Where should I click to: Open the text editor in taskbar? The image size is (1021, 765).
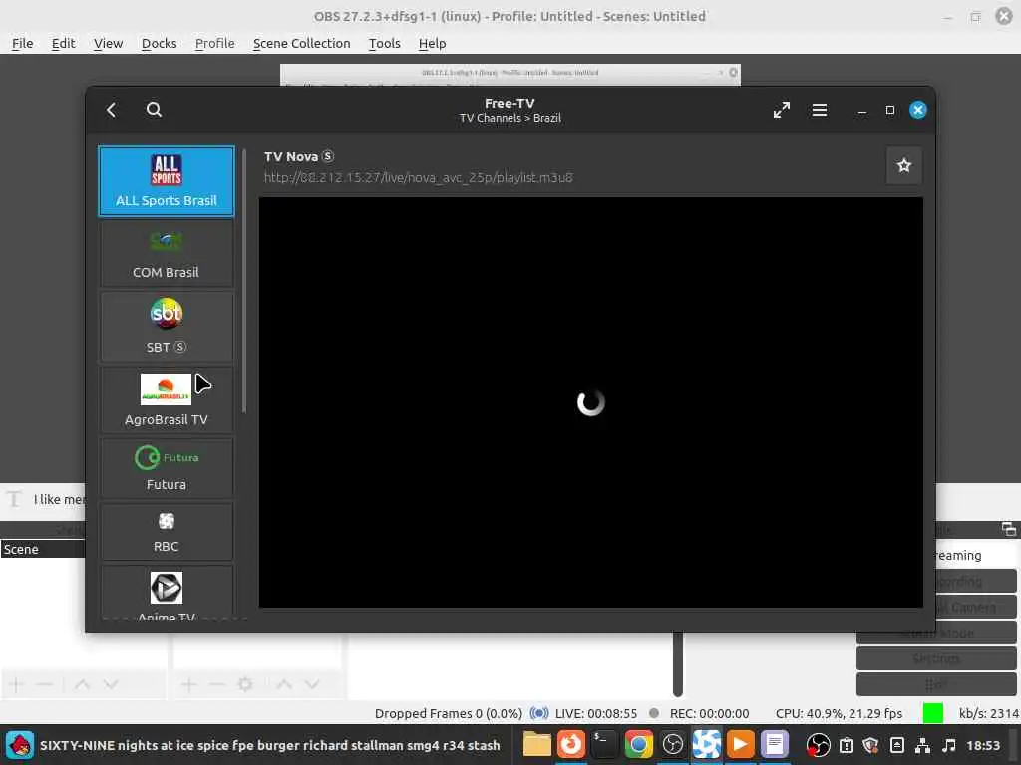[775, 745]
